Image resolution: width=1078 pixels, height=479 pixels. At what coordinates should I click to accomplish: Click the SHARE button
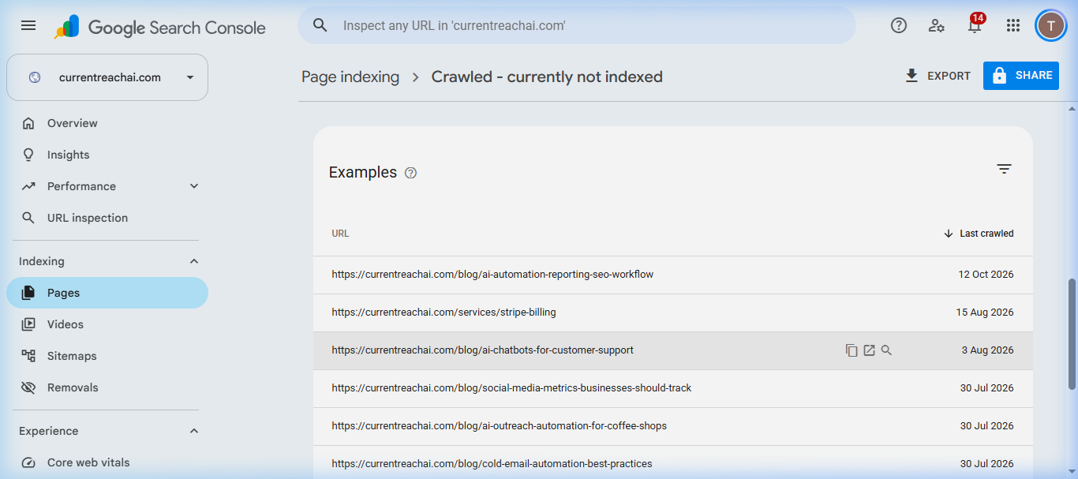[x=1021, y=76]
